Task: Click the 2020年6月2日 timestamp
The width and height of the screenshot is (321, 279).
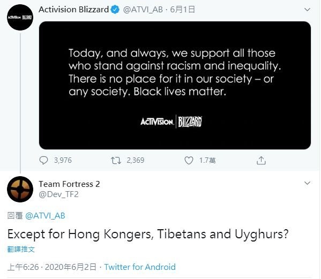Action: (x=70, y=267)
